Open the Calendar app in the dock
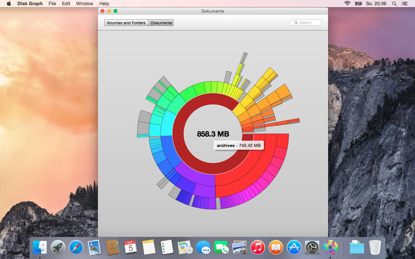The height and width of the screenshot is (259, 415). (130, 248)
